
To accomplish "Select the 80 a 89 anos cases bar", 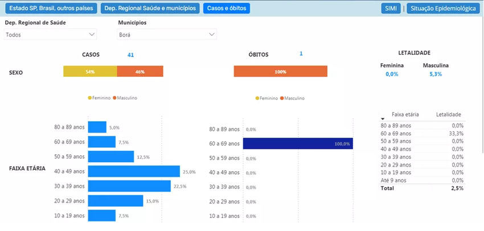I will [x=97, y=127].
